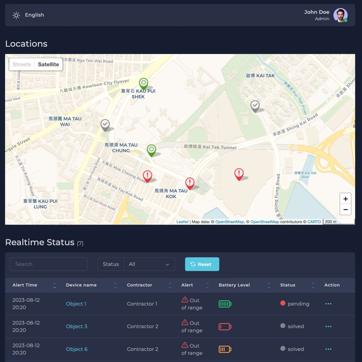This screenshot has height=362, width=362.
Task: Click the full green battery icon for Object 1
Action: (x=225, y=304)
